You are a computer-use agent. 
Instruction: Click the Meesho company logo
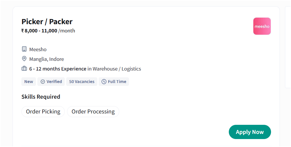point(262,26)
